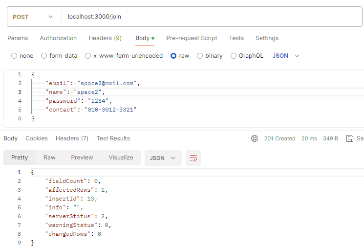Image resolution: width=364 pixels, height=248 pixels.
Task: Click the "email" line in request body
Action: pyautogui.click(x=93, y=83)
